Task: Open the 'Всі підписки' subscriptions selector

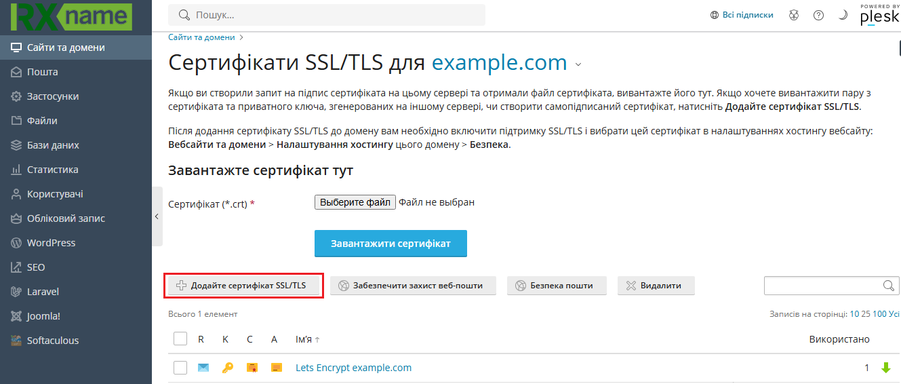Action: tap(741, 15)
